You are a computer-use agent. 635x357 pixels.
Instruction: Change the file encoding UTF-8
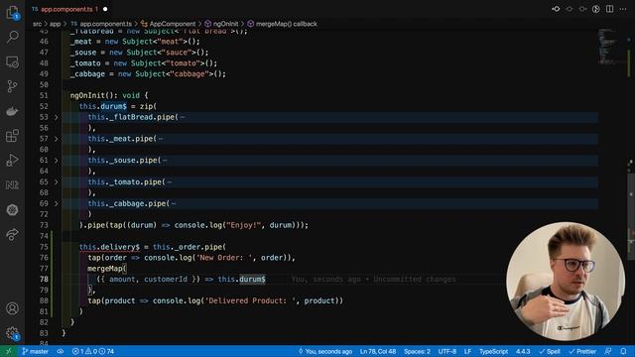pyautogui.click(x=447, y=351)
